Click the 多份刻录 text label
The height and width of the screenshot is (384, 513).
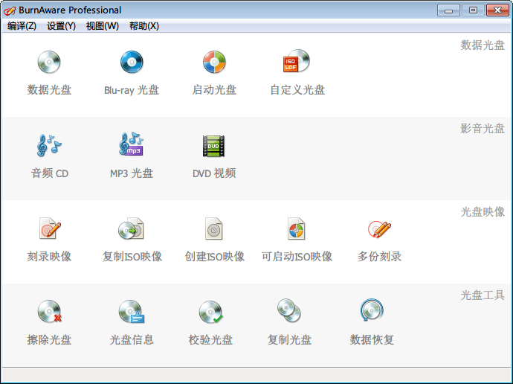379,256
